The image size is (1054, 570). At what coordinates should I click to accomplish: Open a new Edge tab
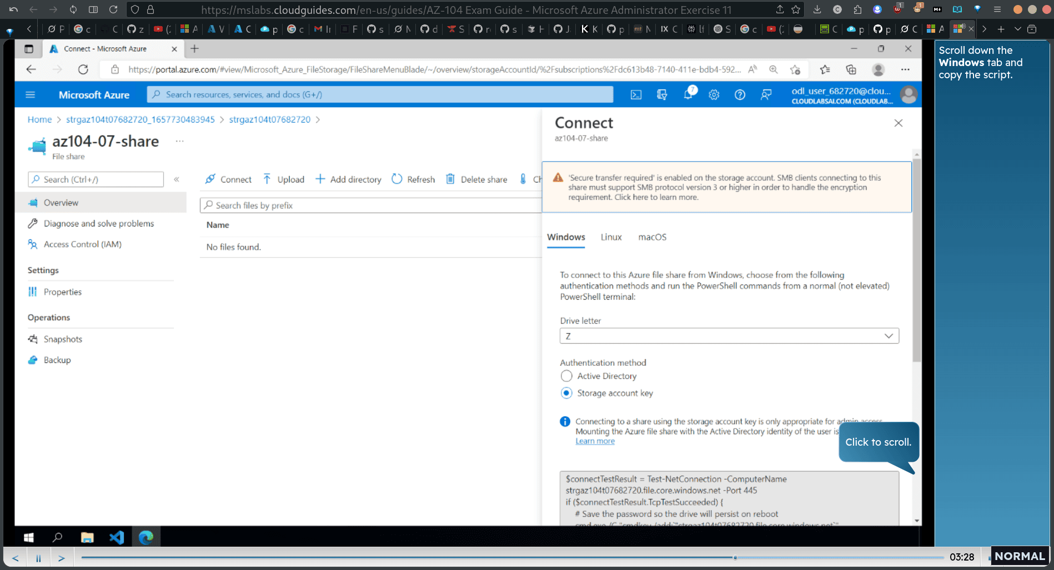click(x=194, y=49)
